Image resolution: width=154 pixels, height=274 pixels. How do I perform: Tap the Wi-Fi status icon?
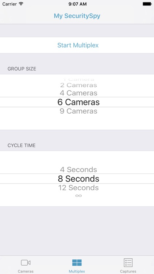tap(21, 4)
